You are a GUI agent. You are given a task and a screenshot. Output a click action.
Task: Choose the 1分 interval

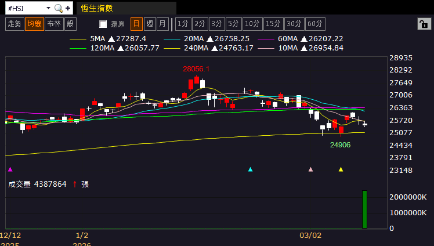pyautogui.click(x=183, y=24)
